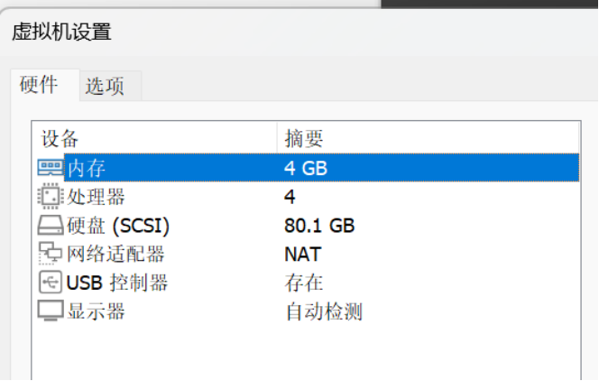Click the hard disk (硬盘) icon
Image resolution: width=599 pixels, height=381 pixels.
51,225
